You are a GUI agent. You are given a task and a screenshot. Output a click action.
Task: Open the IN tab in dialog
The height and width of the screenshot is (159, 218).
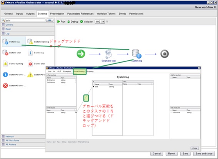(54, 71)
